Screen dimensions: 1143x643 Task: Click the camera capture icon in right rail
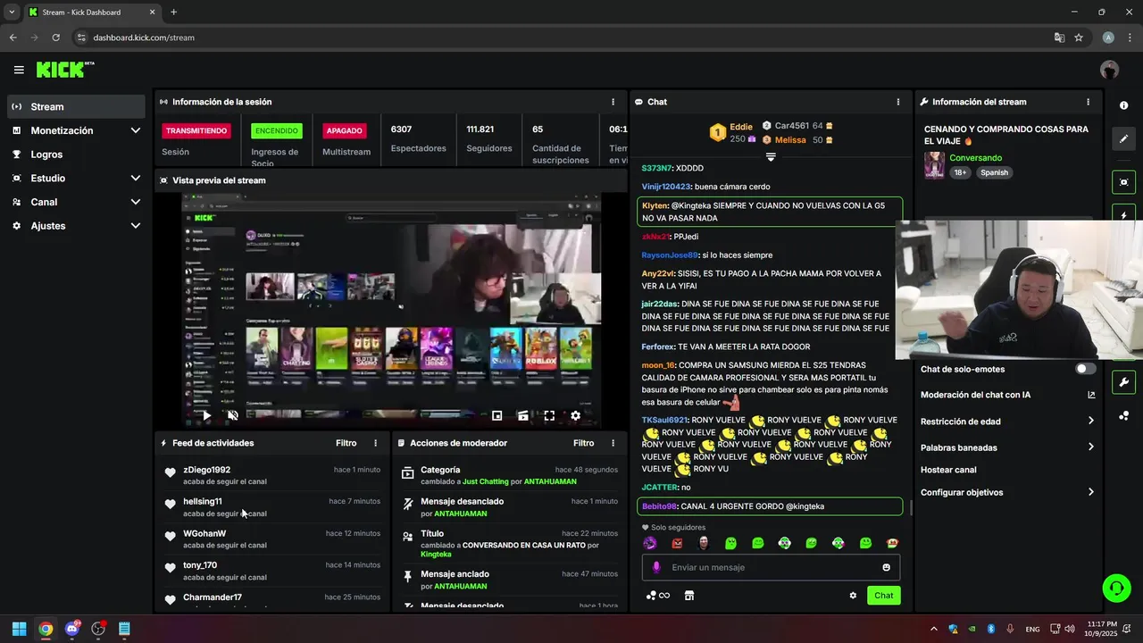click(1123, 182)
